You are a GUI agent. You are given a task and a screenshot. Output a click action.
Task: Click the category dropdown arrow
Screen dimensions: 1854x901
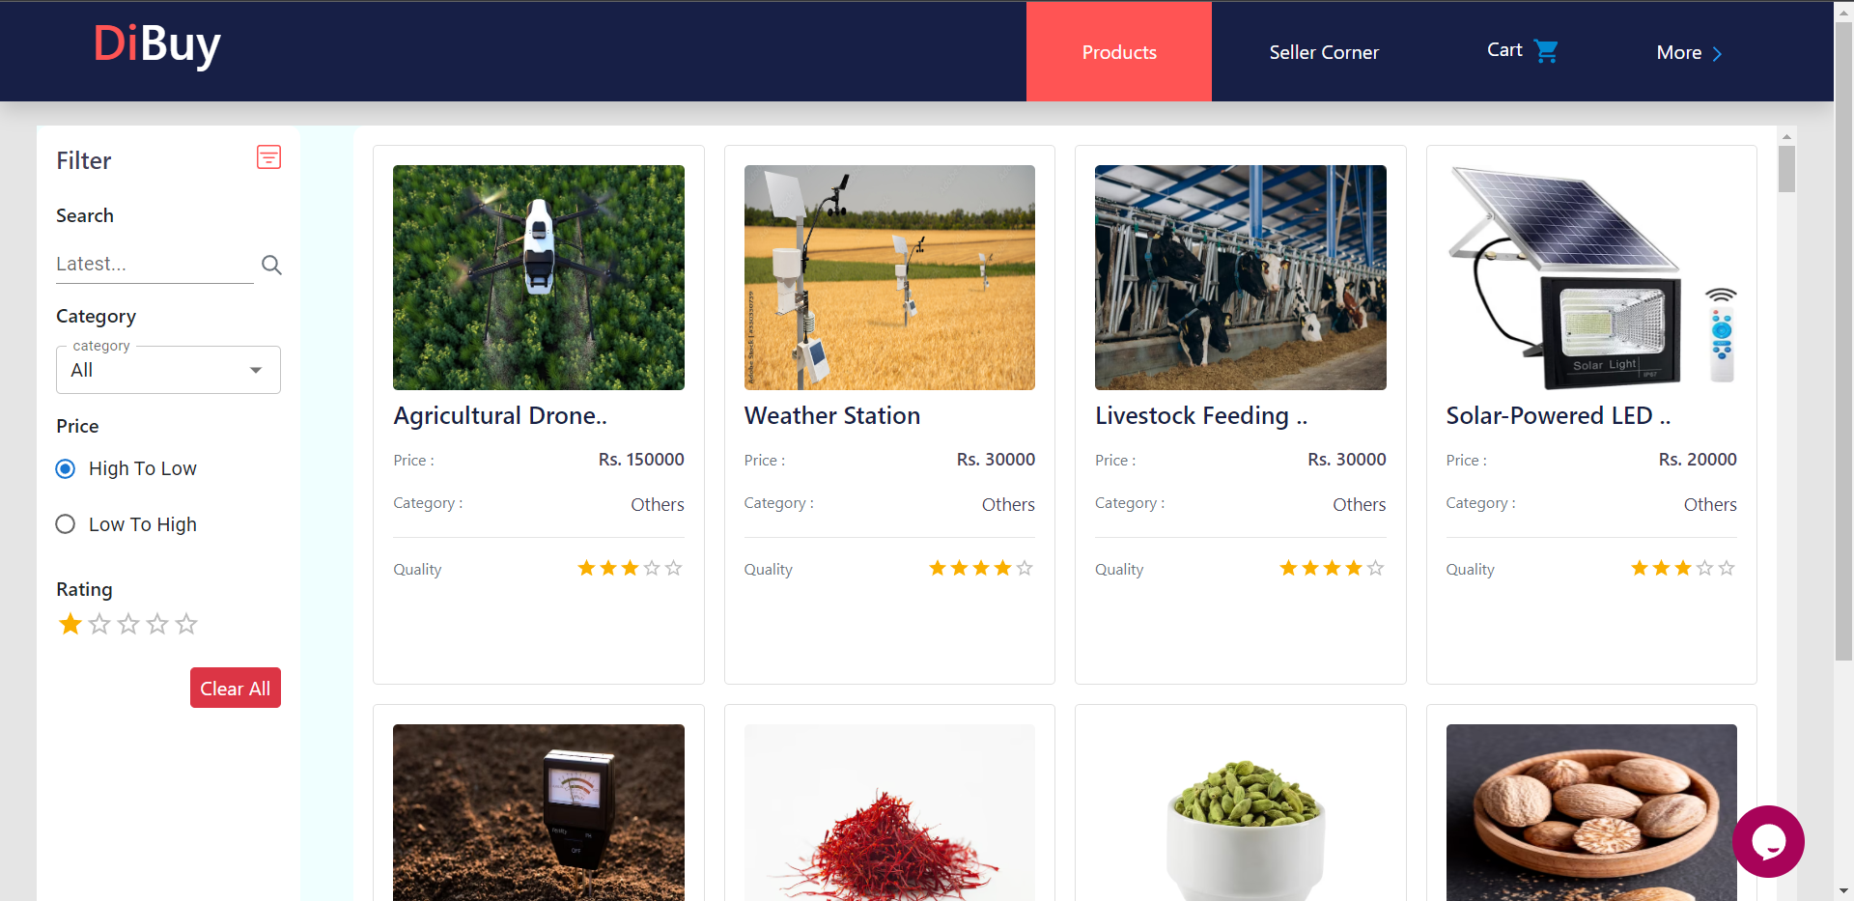pyautogui.click(x=255, y=369)
